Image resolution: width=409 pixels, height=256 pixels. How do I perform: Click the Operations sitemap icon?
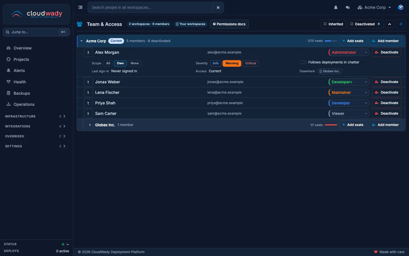[x=9, y=104]
